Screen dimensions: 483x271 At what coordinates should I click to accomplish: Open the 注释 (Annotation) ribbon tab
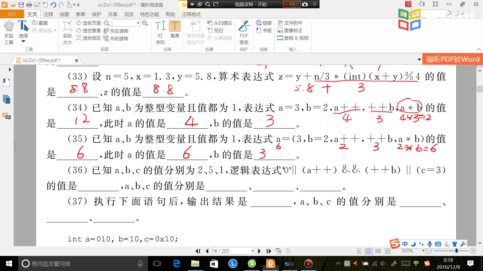[48, 14]
